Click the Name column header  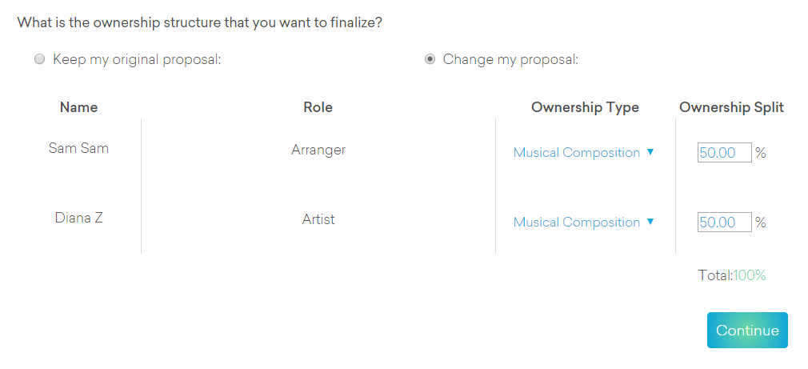pos(78,107)
